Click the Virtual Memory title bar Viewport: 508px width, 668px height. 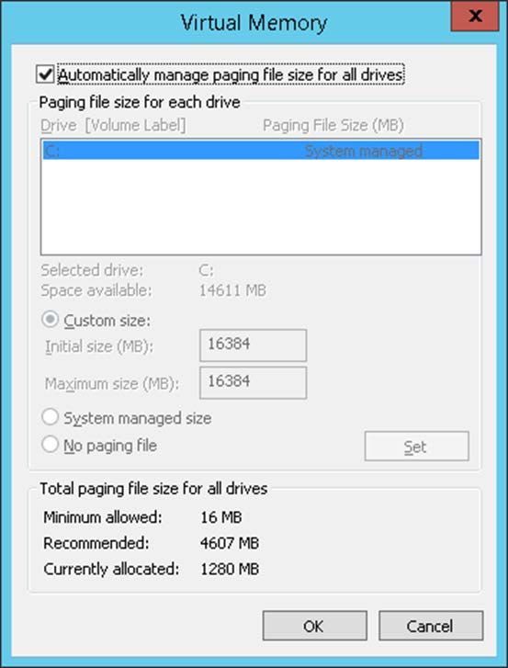point(254,22)
